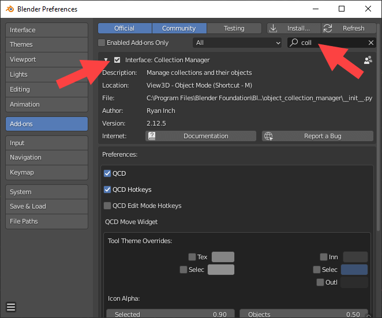This screenshot has height=318, width=382.
Task: Open the Input preferences section
Action: 47,143
